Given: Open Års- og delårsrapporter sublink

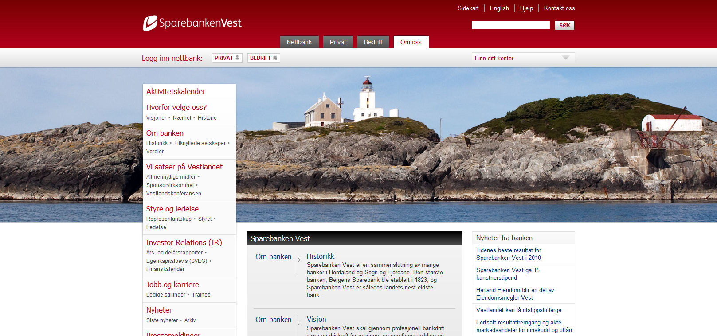Looking at the screenshot, I should [175, 253].
